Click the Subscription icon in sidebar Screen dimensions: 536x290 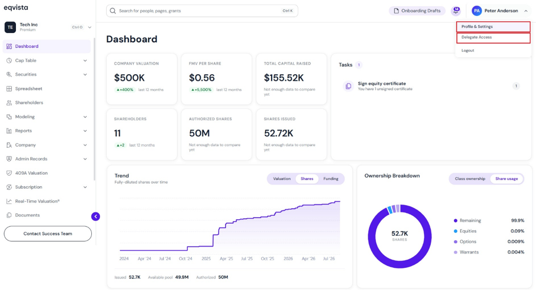[x=9, y=187]
